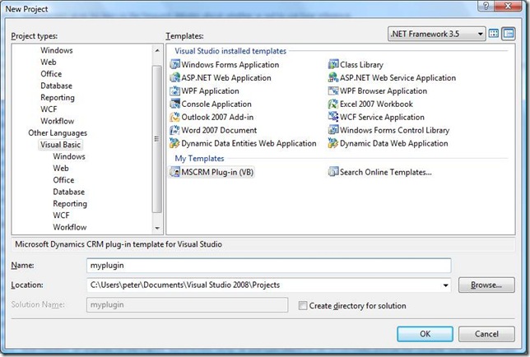Pick the MSCRM Plug-in (VB) template icon

click(x=174, y=172)
